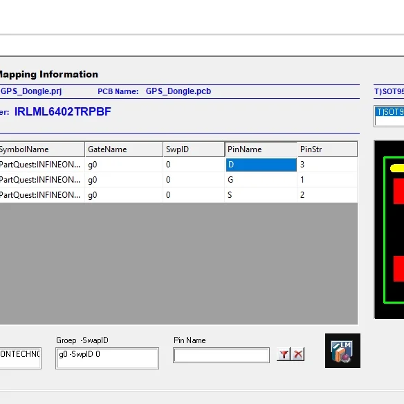Select the highlighted T)SOT9 list entry
404x404 pixels.
point(389,112)
